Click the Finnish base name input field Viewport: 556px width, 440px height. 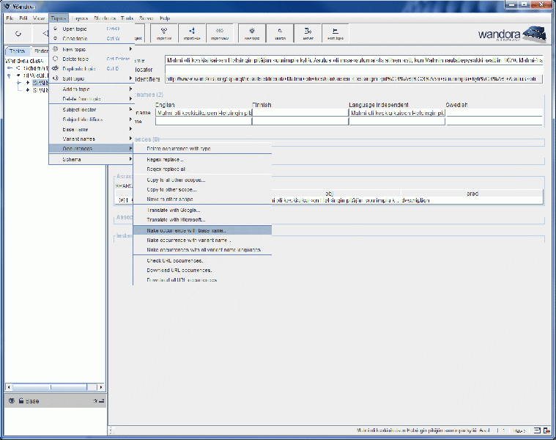(x=300, y=113)
